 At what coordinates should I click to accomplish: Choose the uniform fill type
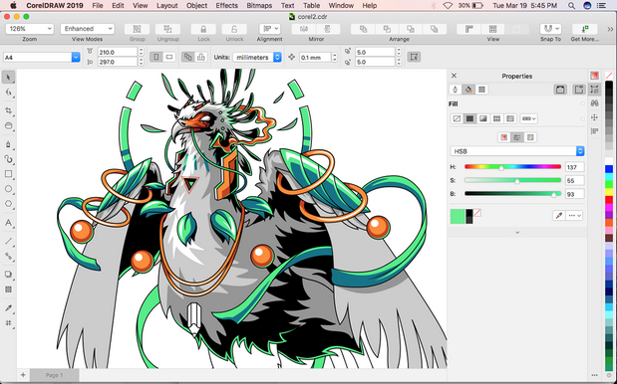pos(469,118)
